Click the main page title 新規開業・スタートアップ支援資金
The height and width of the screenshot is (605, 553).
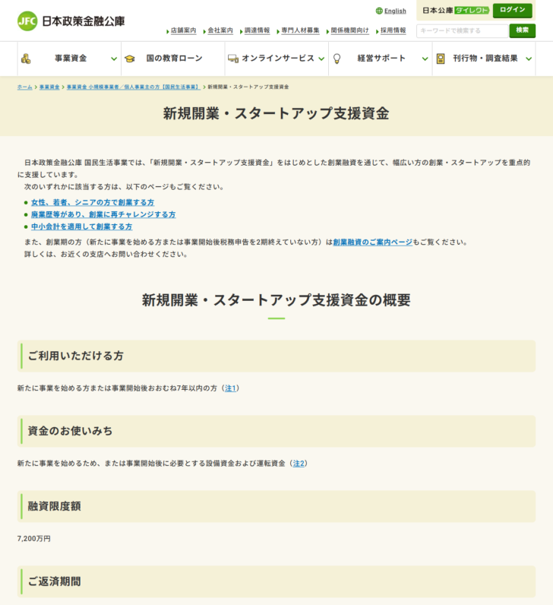(x=276, y=114)
